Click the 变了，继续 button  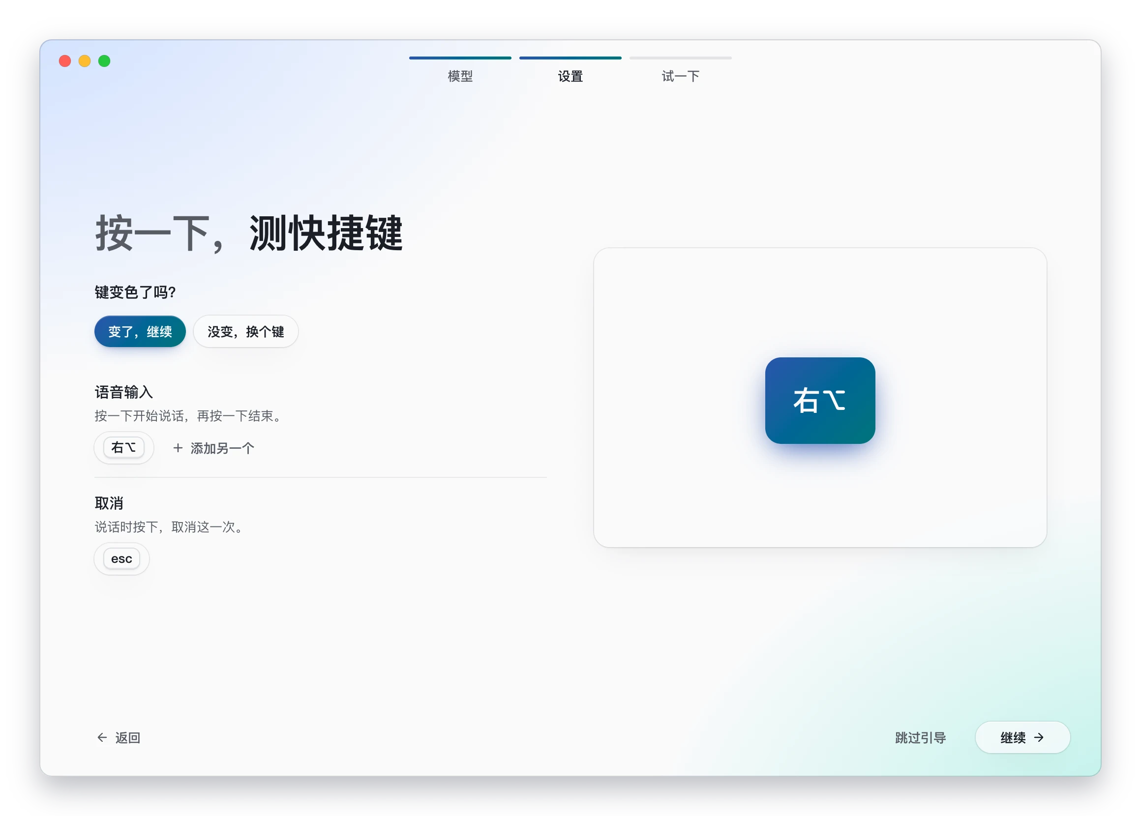pyautogui.click(x=140, y=332)
